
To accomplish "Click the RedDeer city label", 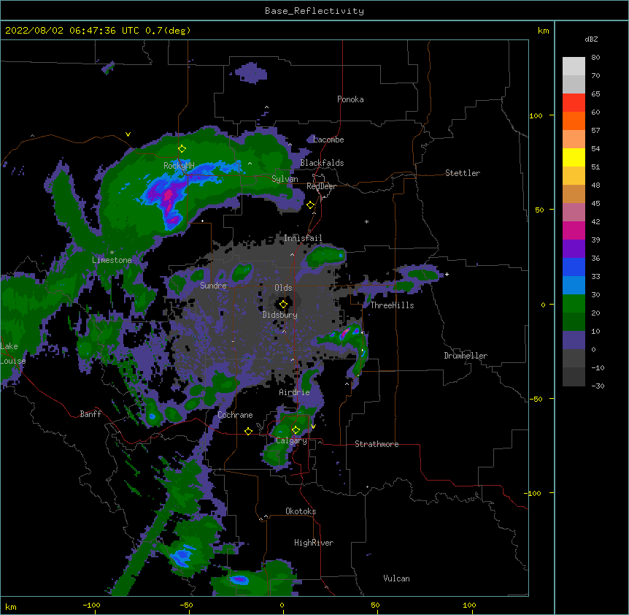I will coord(321,186).
